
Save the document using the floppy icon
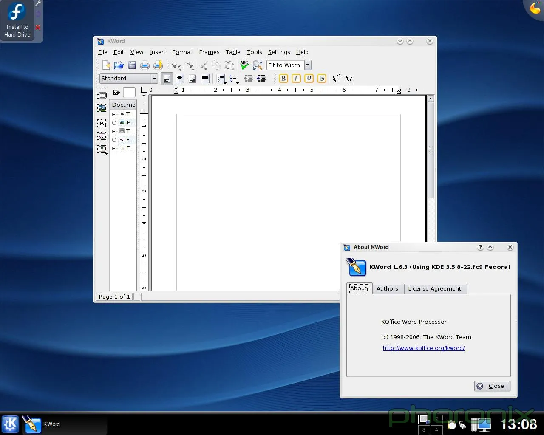132,65
